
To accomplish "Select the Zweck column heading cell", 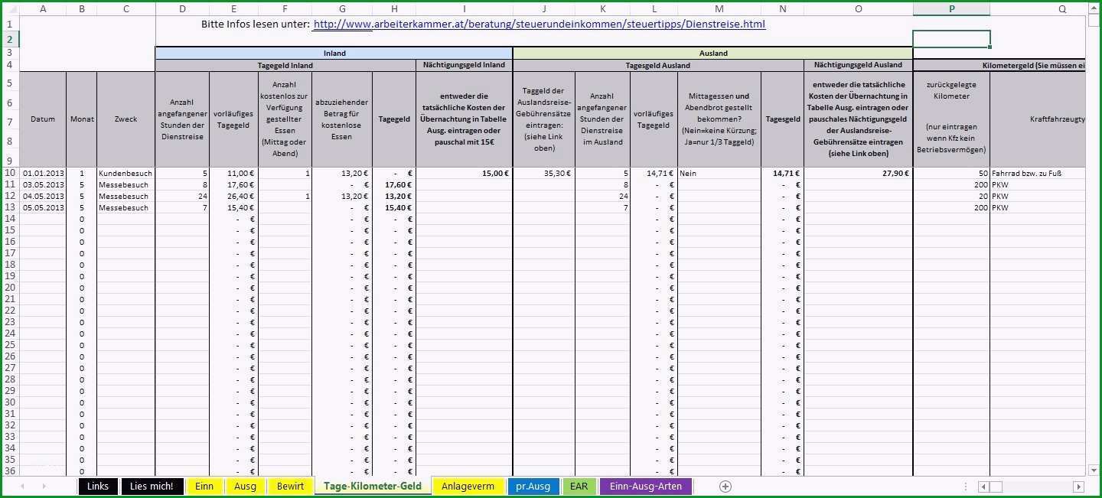I will pyautogui.click(x=126, y=119).
